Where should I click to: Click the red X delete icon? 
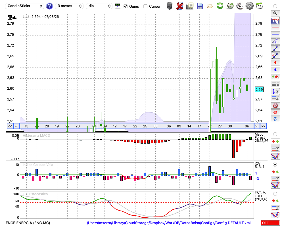[x=180, y=6]
